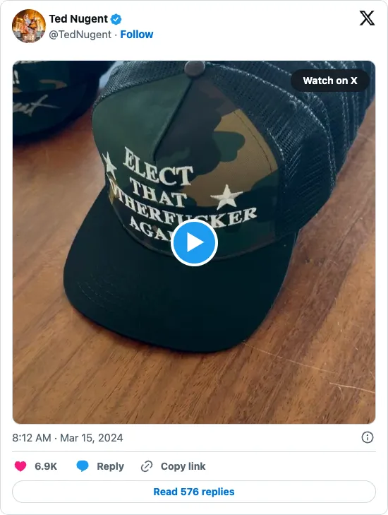Click the @TedNugent handle
Screen dimensions: 388x515
80,35
